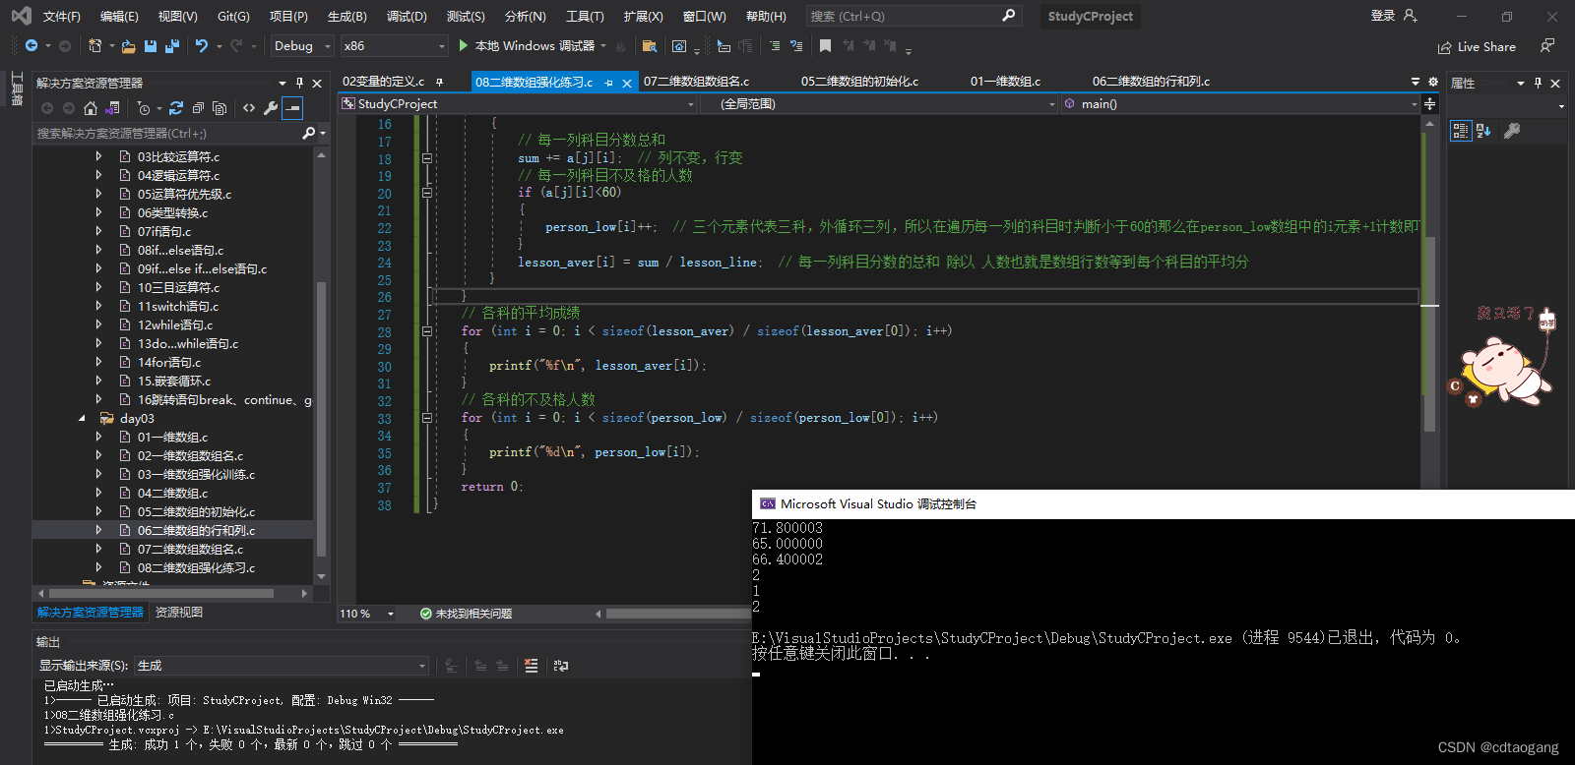The image size is (1575, 765).
Task: Switch to the 07二维数组数组名.c tab
Action: point(696,82)
